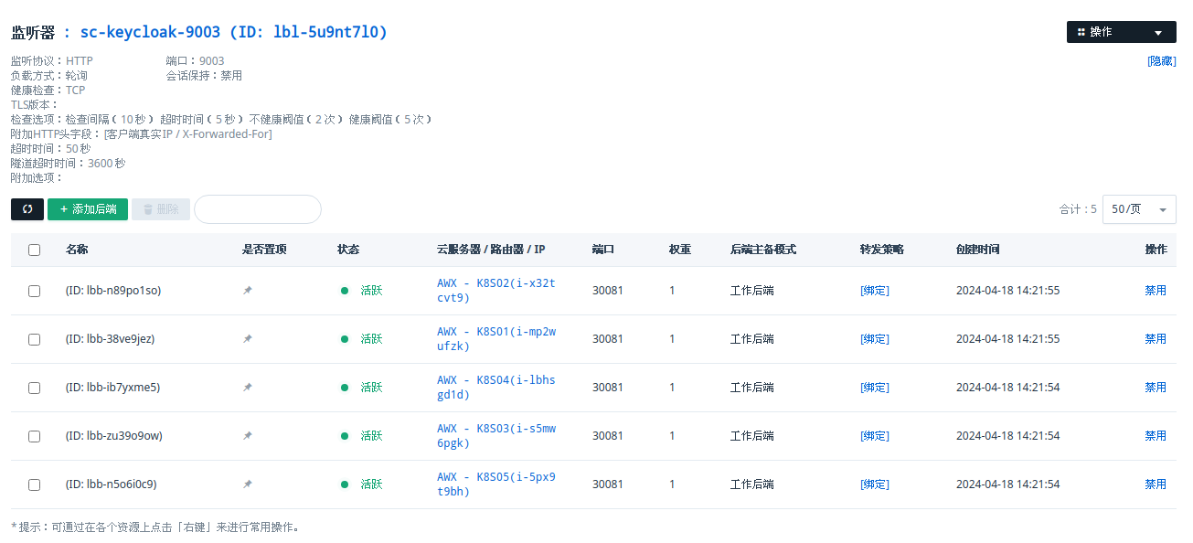Click pin icon for lbb-38ve9jez row

(x=248, y=339)
